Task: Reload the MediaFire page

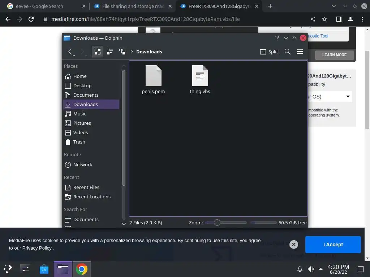Action: click(31, 19)
